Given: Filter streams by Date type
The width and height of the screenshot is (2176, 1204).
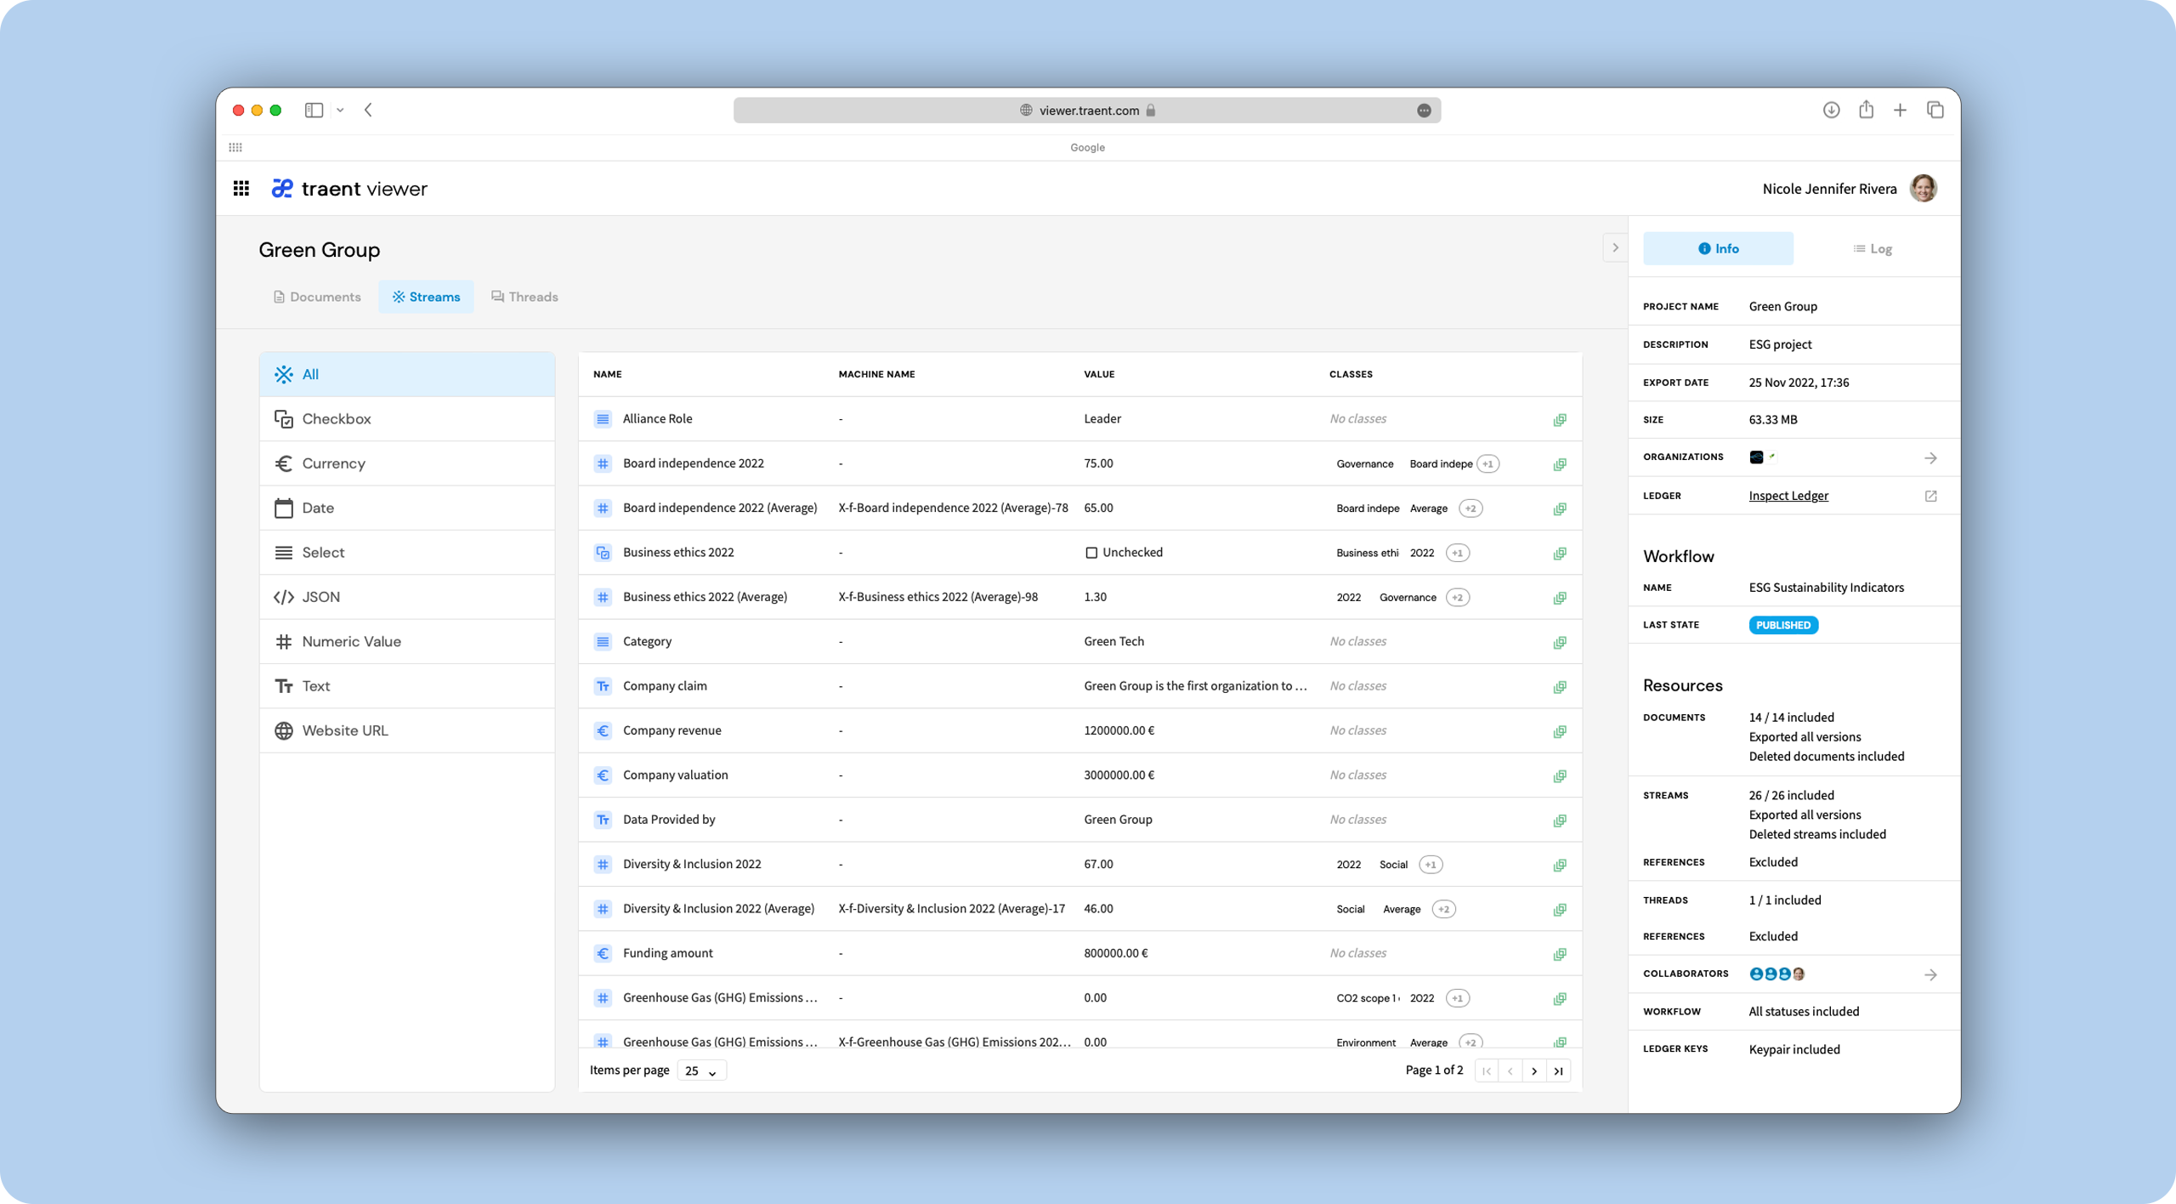Looking at the screenshot, I should [407, 508].
